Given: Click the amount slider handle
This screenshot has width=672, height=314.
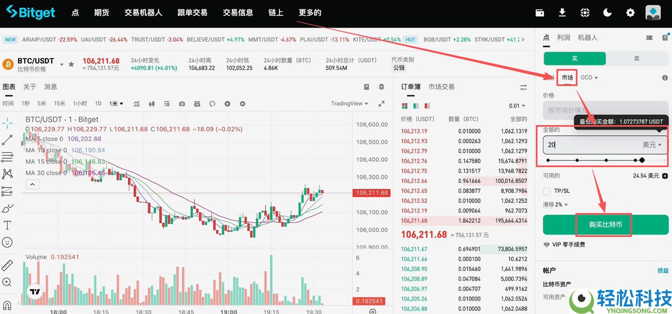Looking at the screenshot, I should tap(642, 160).
